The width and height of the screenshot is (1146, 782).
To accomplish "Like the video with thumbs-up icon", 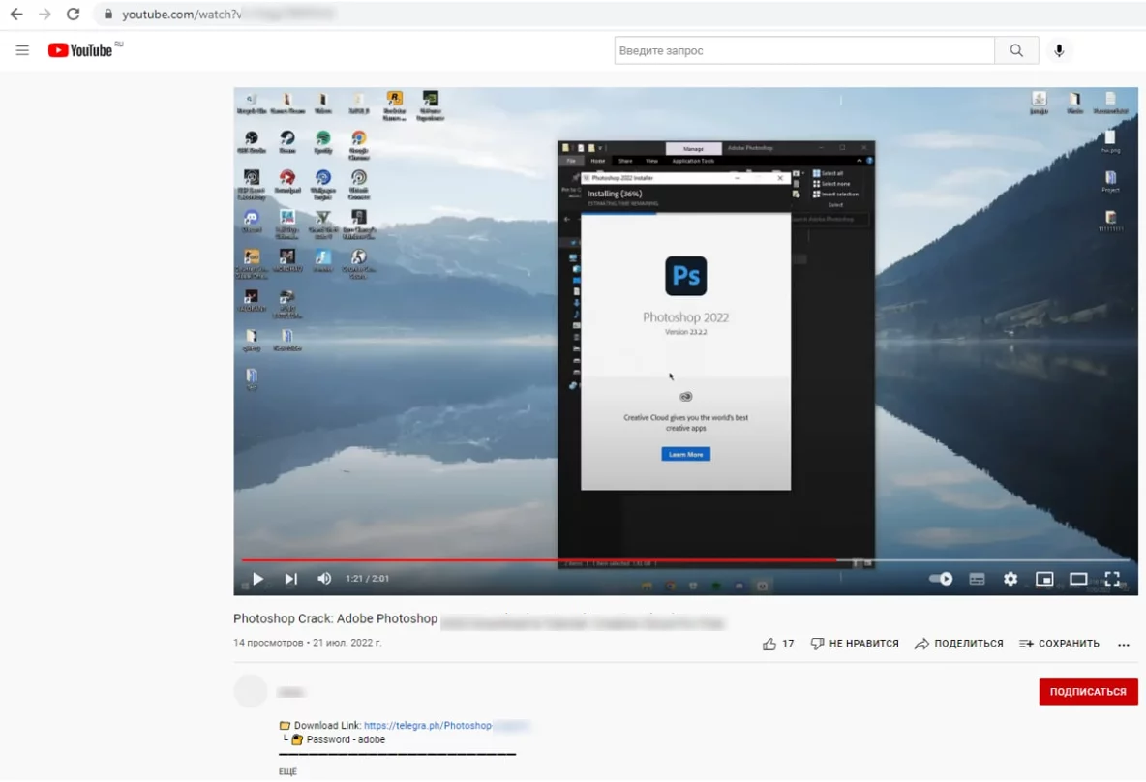I will (x=769, y=644).
